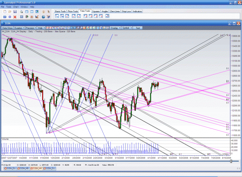Click the red X delete icon
This screenshot has width=242, height=177.
pyautogui.click(x=15, y=17)
